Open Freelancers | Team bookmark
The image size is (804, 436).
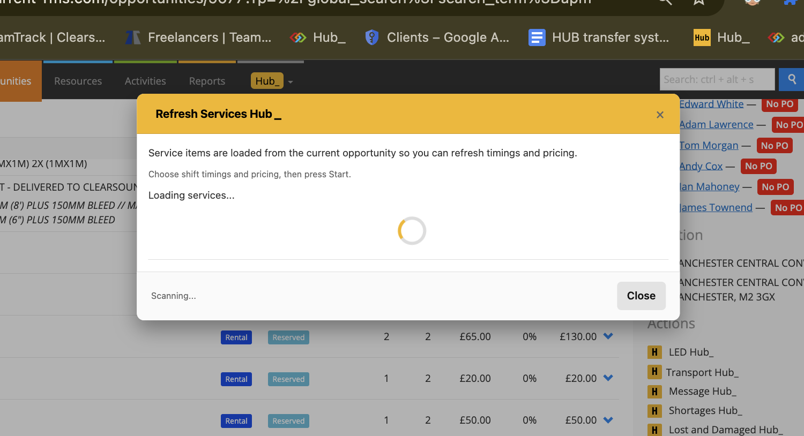pyautogui.click(x=198, y=37)
